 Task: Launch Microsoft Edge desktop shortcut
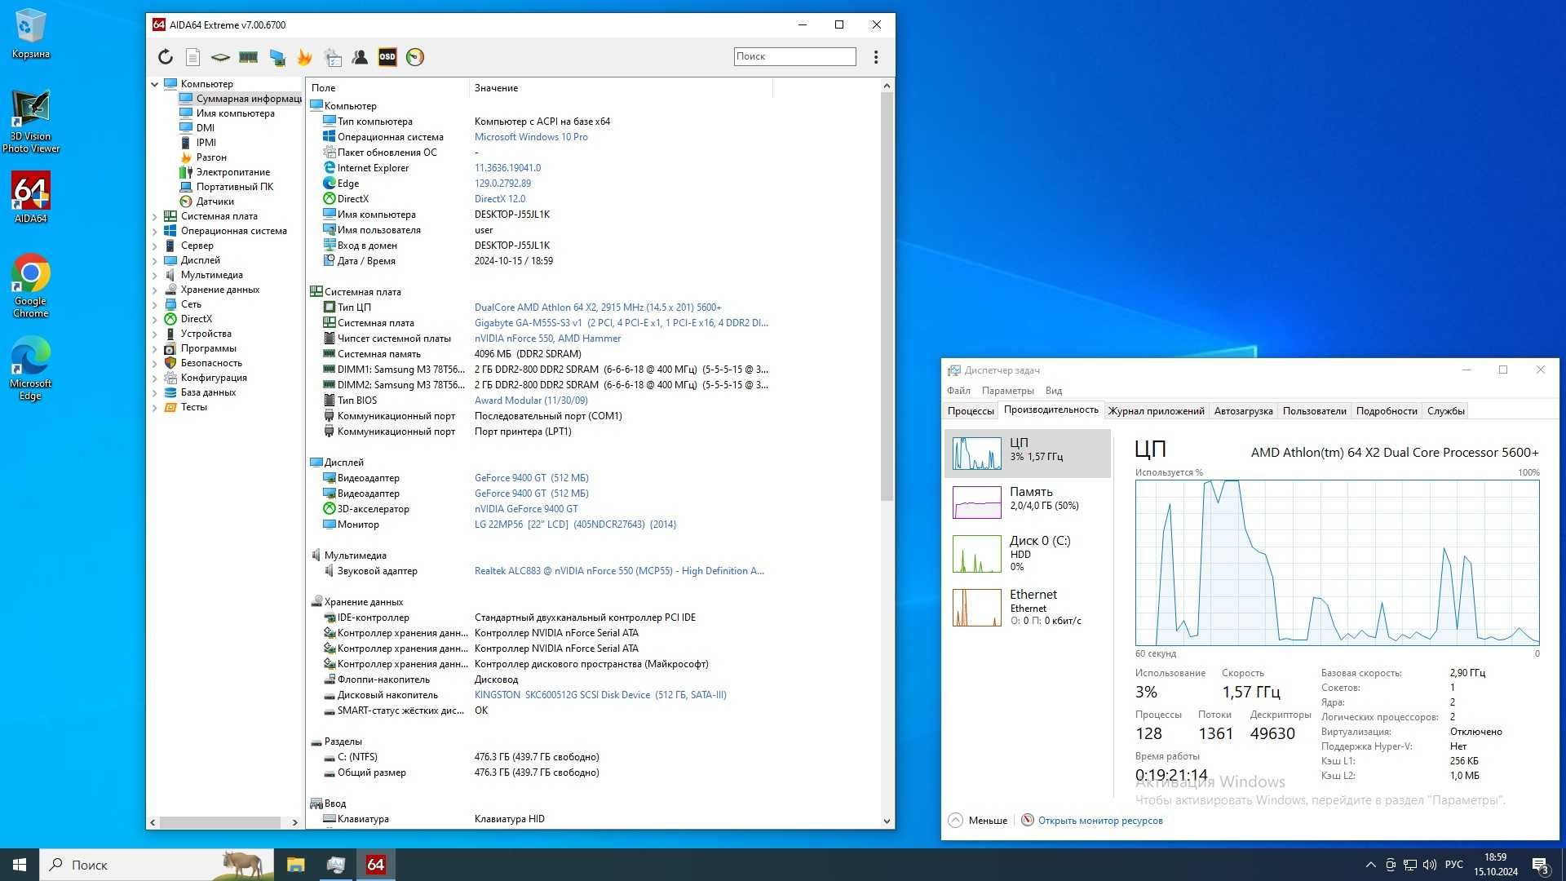click(x=31, y=369)
